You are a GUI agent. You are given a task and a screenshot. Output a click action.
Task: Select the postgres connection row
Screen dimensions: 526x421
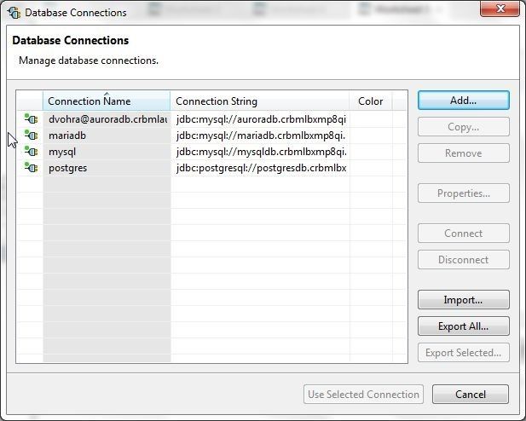[x=211, y=168]
